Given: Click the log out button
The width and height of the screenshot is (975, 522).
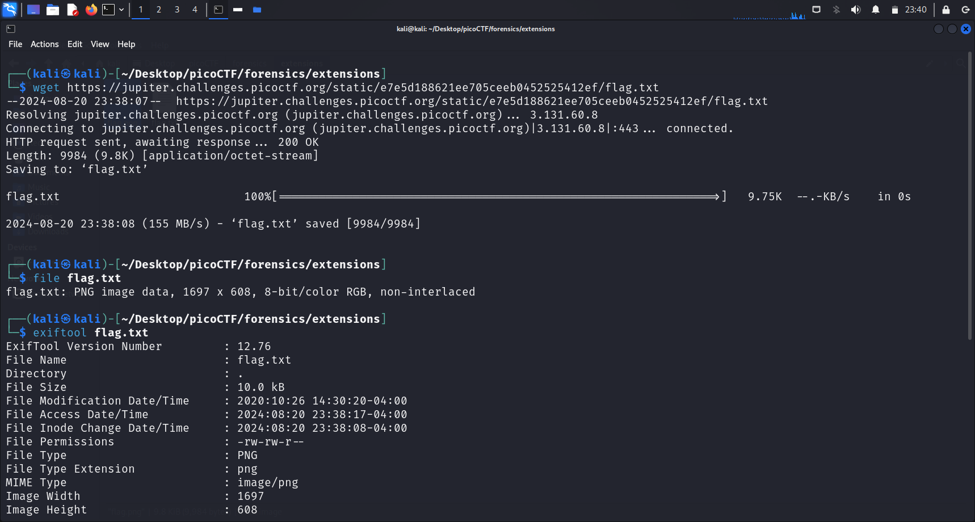Looking at the screenshot, I should pyautogui.click(x=965, y=10).
